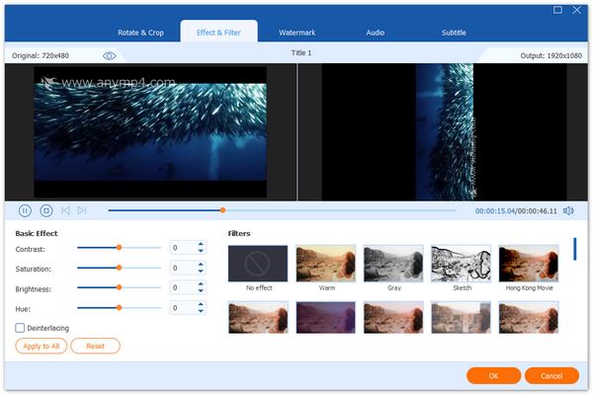This screenshot has height=395, width=593.
Task: Mute the preview volume speaker icon
Action: [x=568, y=210]
